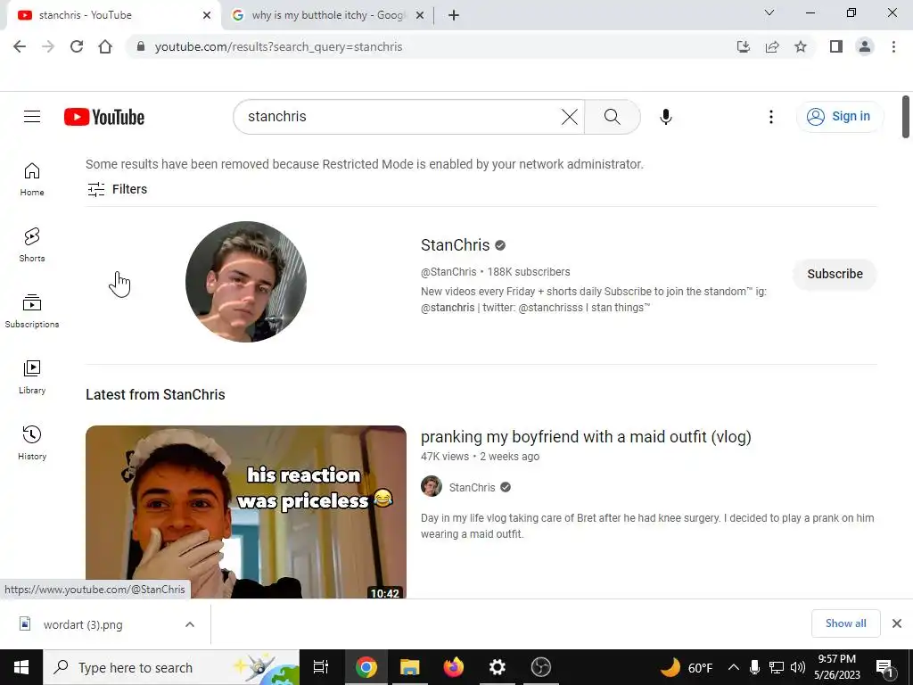Bookmark this page with the star icon
913x685 pixels.
[801, 46]
